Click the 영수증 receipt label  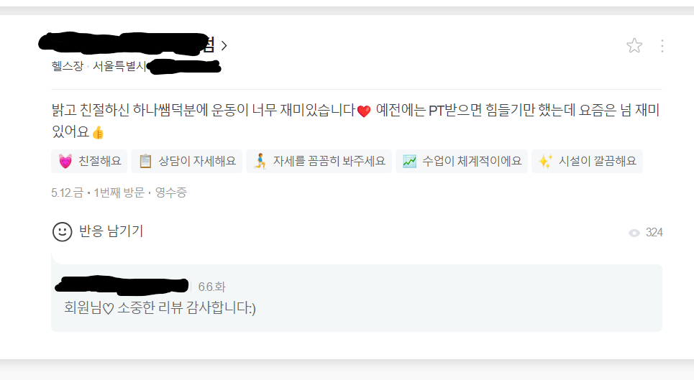pos(171,193)
